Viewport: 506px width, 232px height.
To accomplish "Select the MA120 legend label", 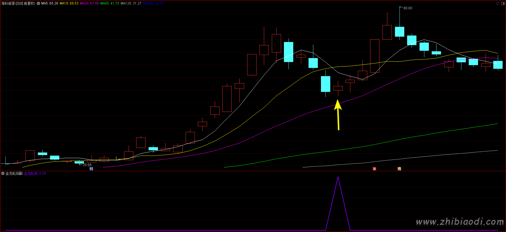I will click(x=131, y=3).
